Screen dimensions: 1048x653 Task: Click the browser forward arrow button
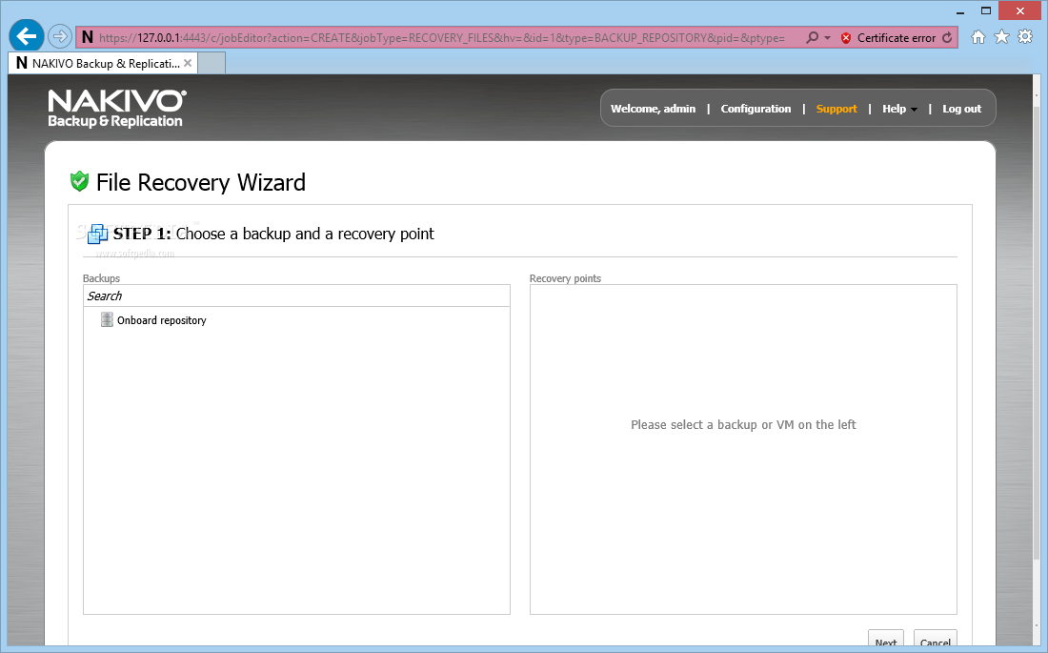pyautogui.click(x=60, y=36)
